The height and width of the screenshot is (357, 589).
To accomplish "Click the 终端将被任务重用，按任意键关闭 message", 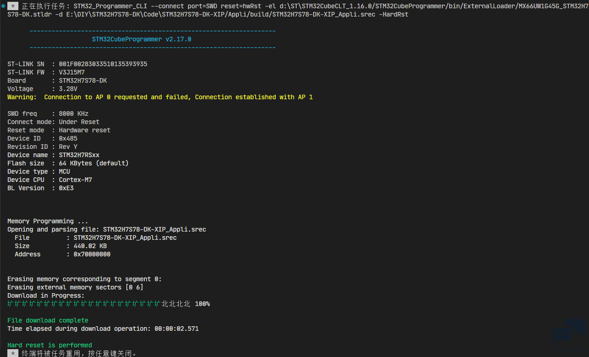I will pos(80,353).
